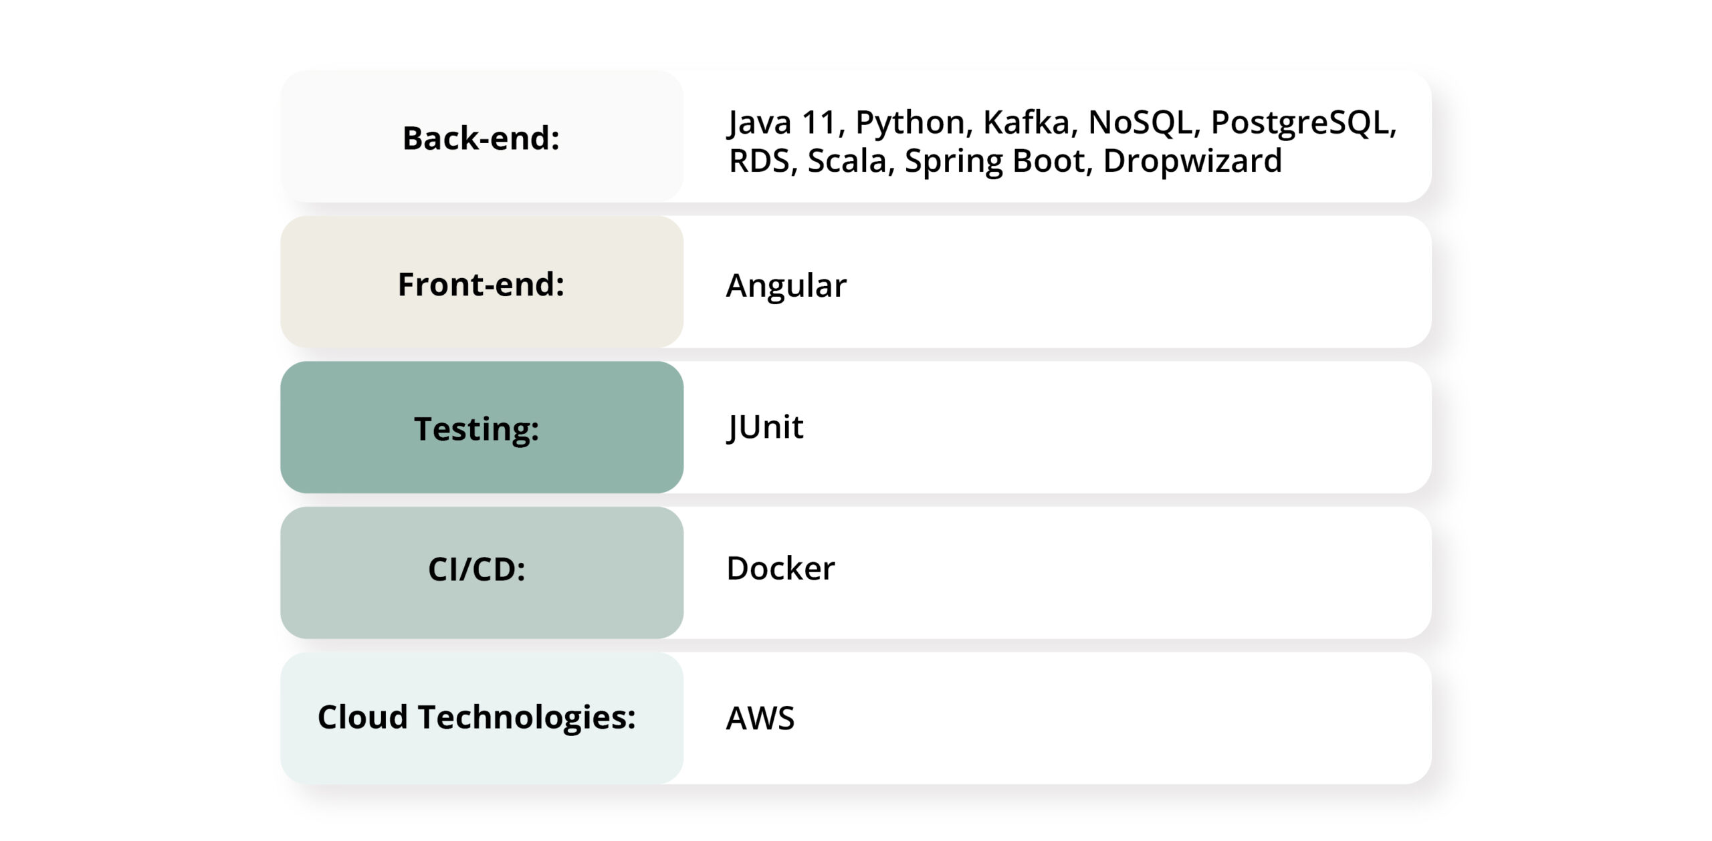Click the Back-end label cell

pyautogui.click(x=481, y=138)
